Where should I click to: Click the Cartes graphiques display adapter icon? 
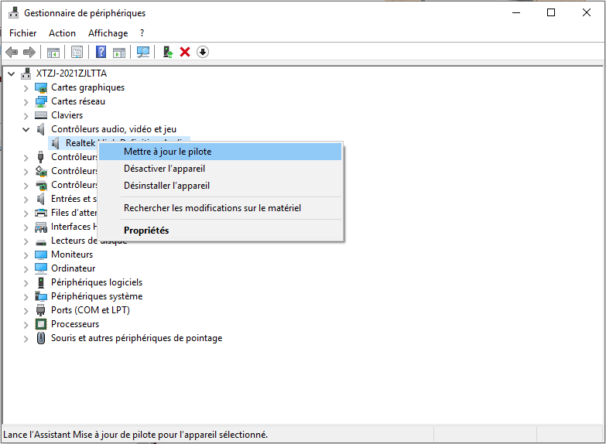[41, 87]
